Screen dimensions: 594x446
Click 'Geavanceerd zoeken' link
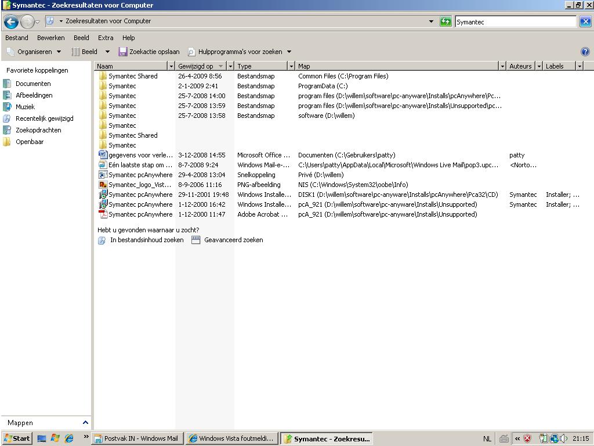233,240
